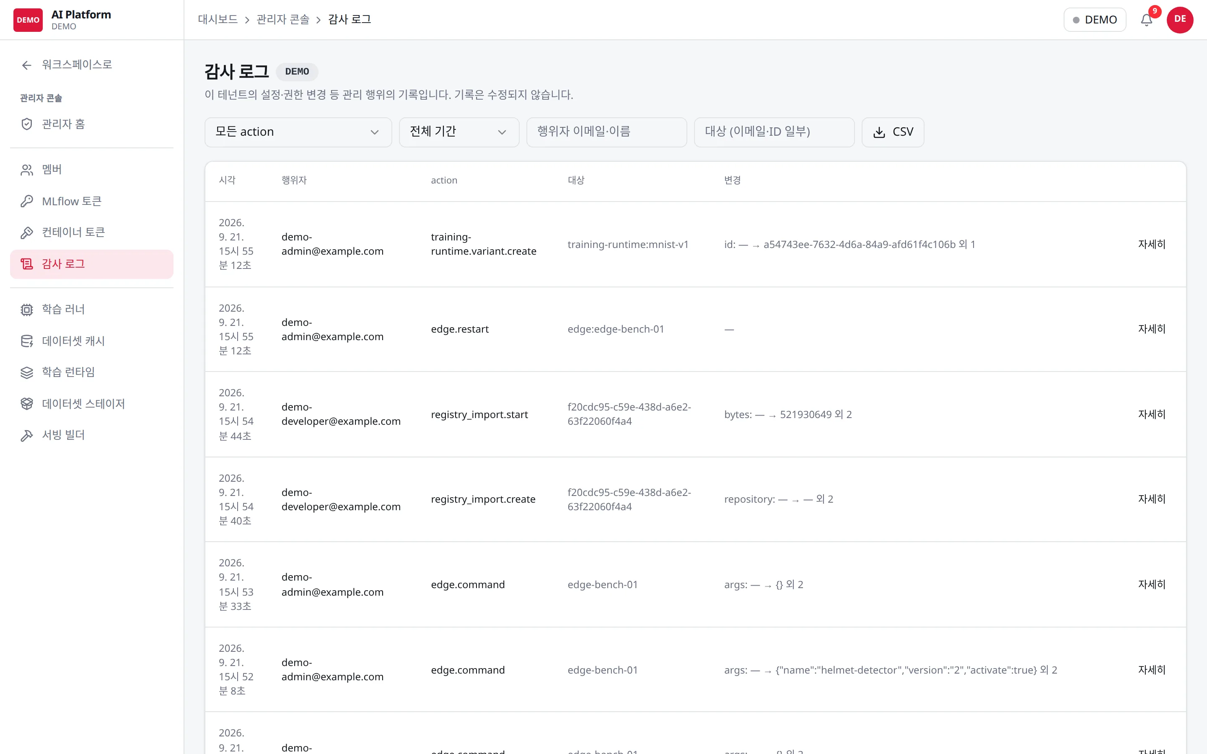Click the hammer icon for 서빙 빌더
The height and width of the screenshot is (754, 1207).
tap(27, 435)
